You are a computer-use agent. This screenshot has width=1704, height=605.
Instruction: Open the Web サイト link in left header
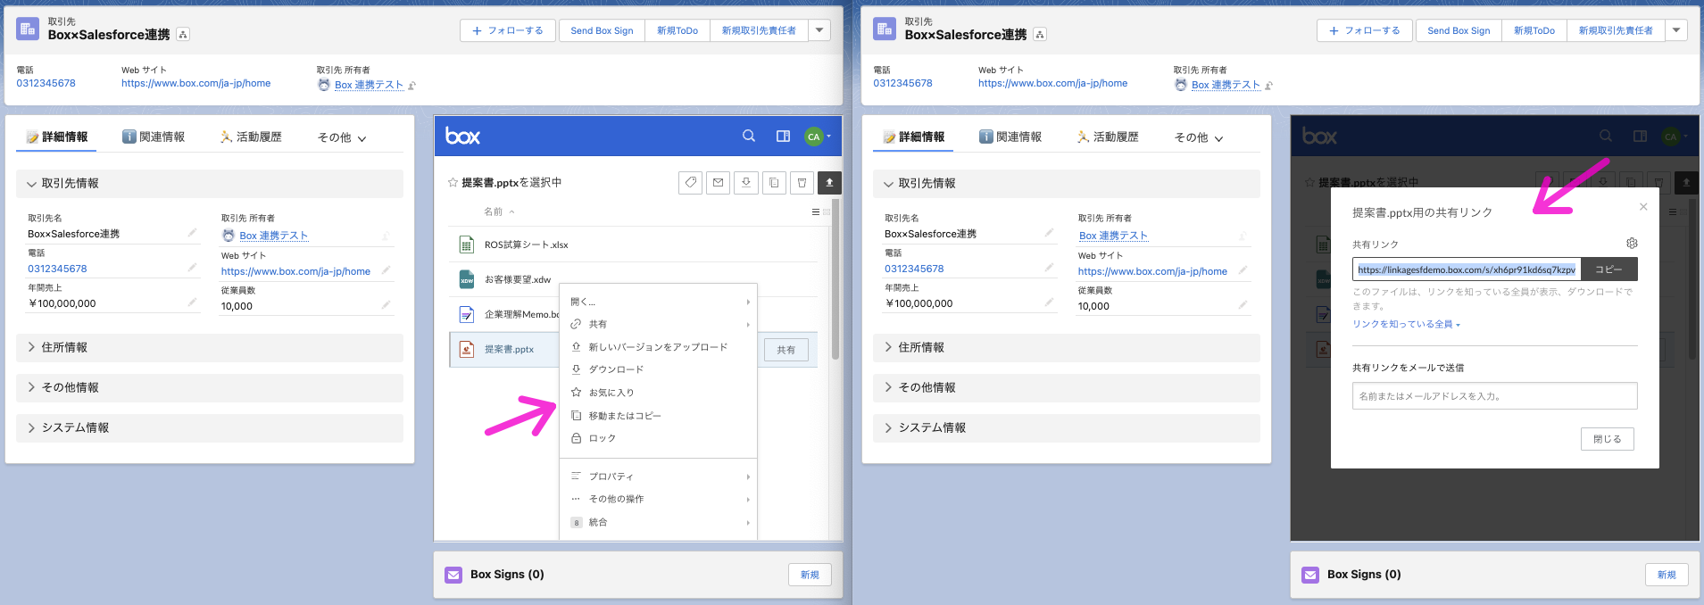click(x=195, y=83)
